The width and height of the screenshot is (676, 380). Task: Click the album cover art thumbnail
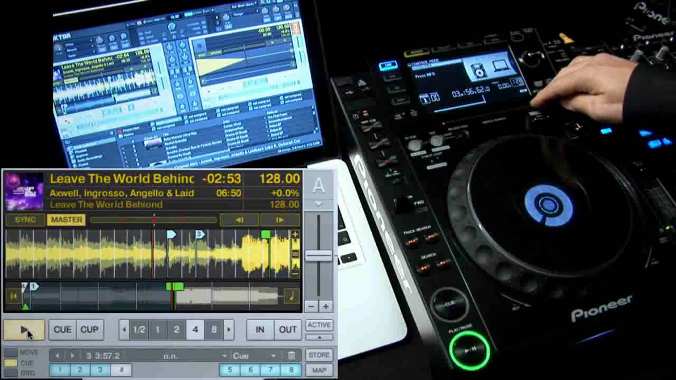coord(24,191)
